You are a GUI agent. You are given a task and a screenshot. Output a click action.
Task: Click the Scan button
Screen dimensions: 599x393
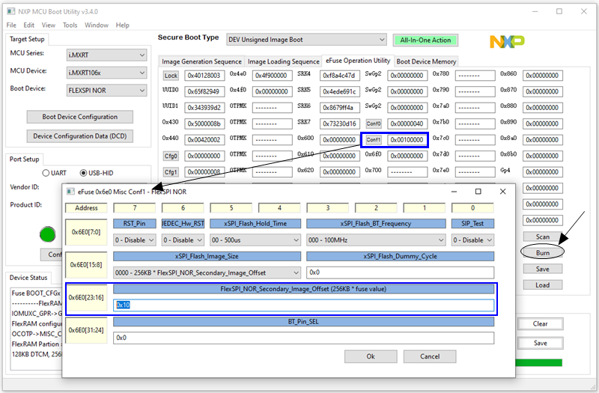542,237
